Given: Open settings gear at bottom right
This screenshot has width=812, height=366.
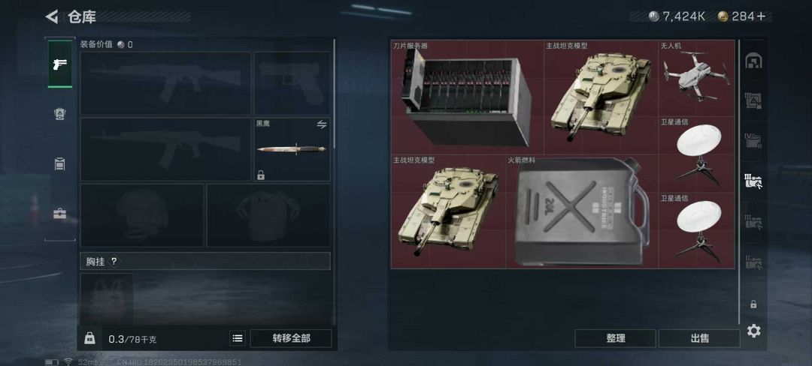Looking at the screenshot, I should [x=753, y=331].
